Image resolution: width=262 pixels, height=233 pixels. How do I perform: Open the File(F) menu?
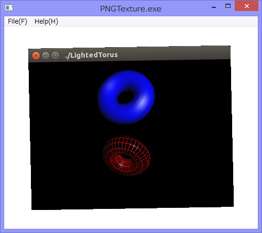(x=17, y=21)
